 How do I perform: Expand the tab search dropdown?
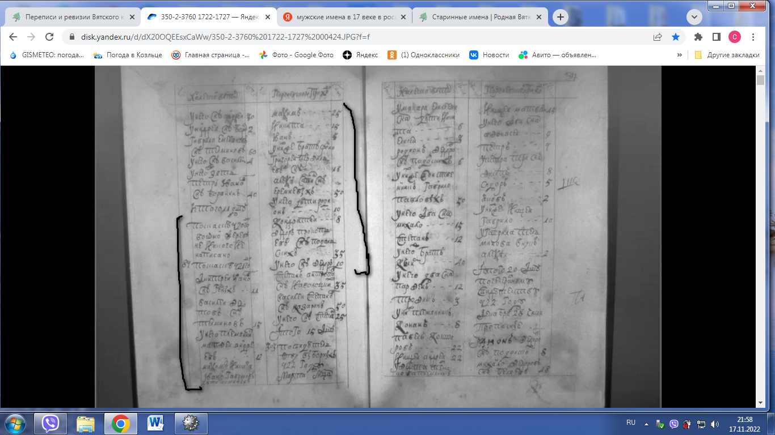(x=694, y=17)
